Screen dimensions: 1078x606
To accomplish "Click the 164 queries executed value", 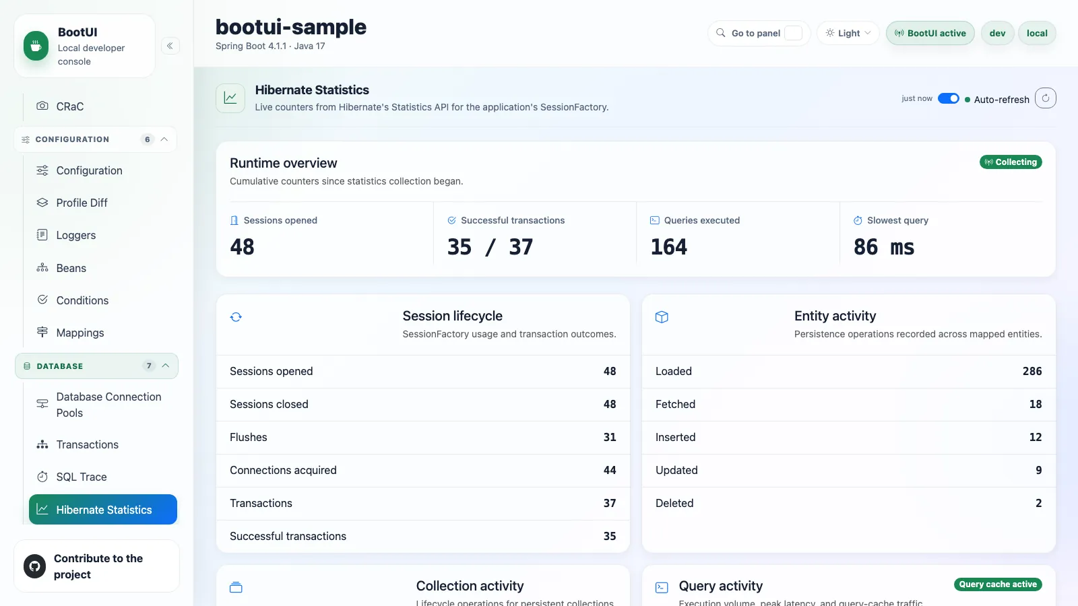I will tap(669, 247).
